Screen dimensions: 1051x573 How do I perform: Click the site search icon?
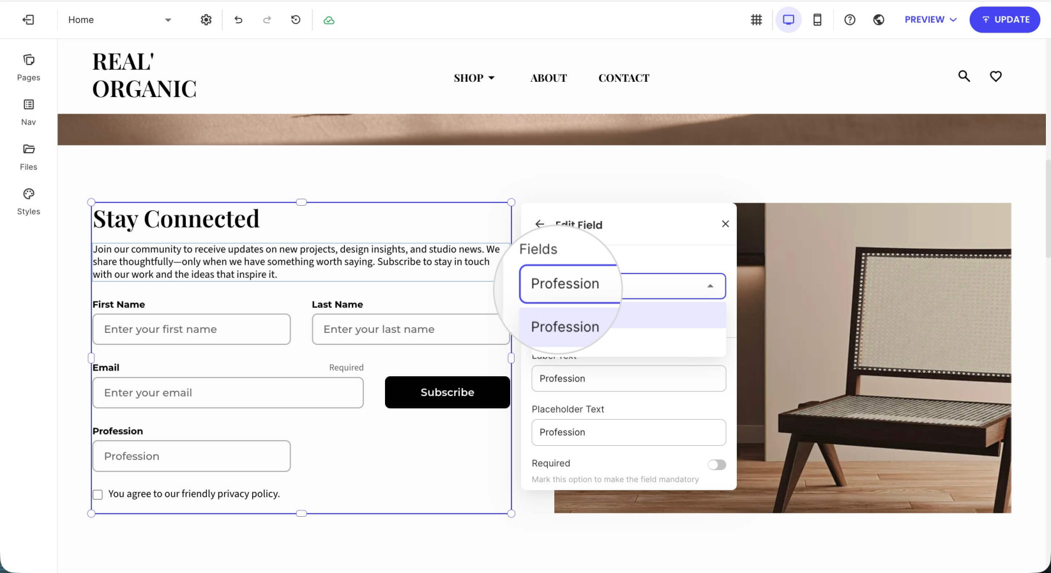pos(964,76)
